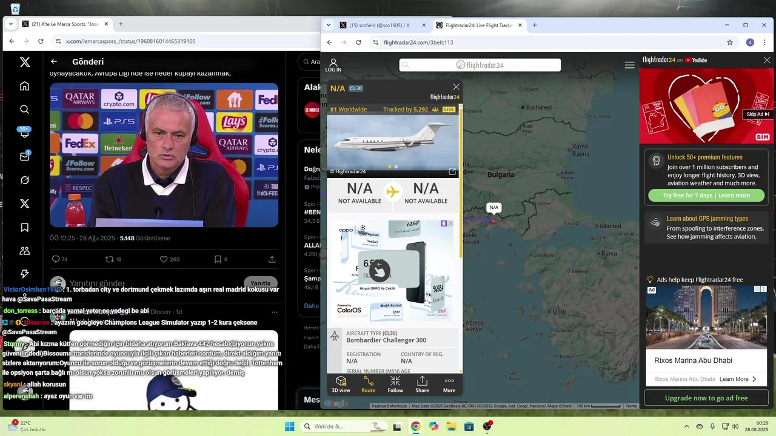This screenshot has width=776, height=436.
Task: Click Learn More on Rixos Marina ad
Action: pos(738,379)
